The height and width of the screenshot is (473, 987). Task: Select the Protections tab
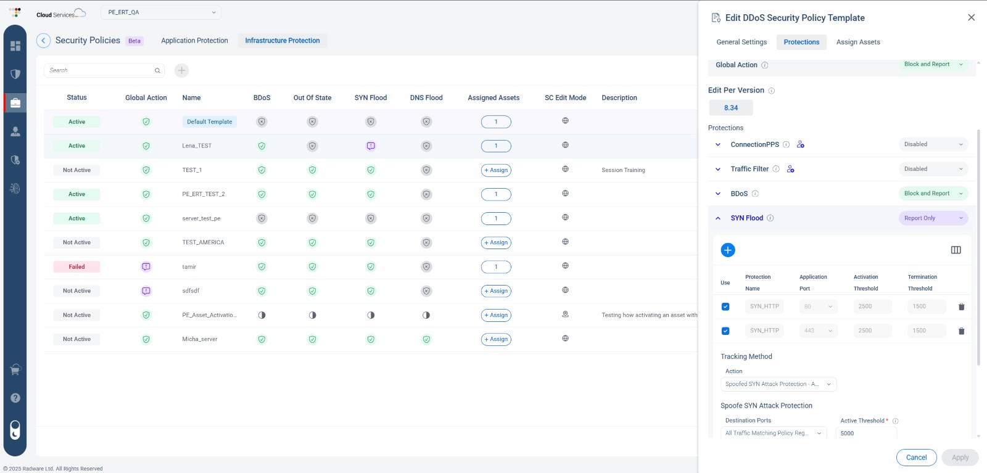coord(801,42)
